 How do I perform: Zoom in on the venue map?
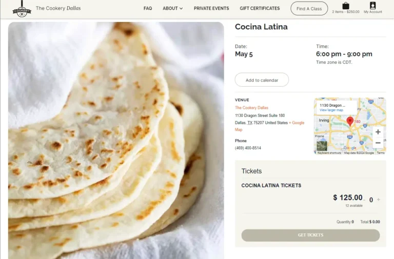click(x=378, y=132)
